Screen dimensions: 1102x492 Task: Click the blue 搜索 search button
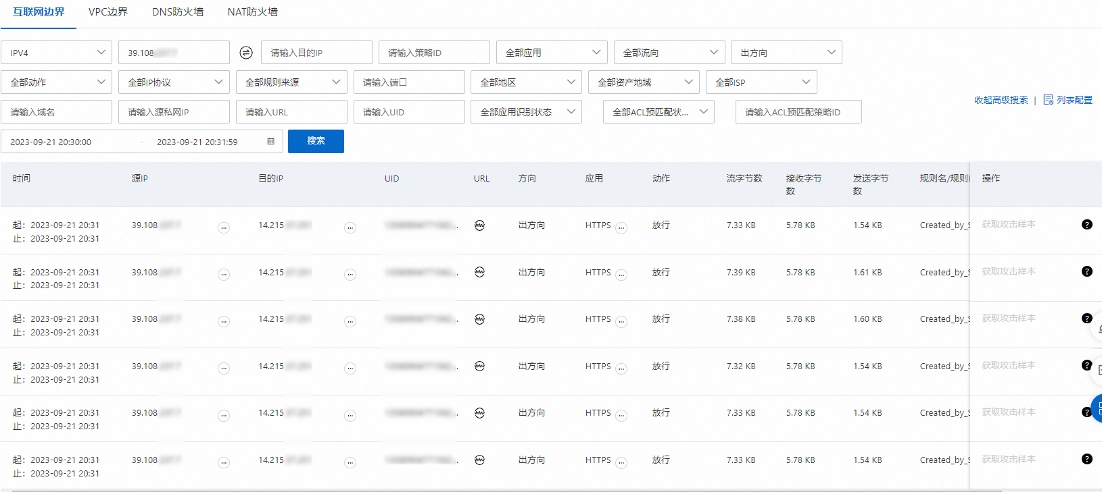pyautogui.click(x=316, y=141)
